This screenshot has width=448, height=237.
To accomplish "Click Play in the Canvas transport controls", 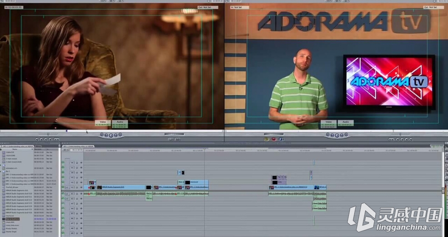I will (x=337, y=136).
